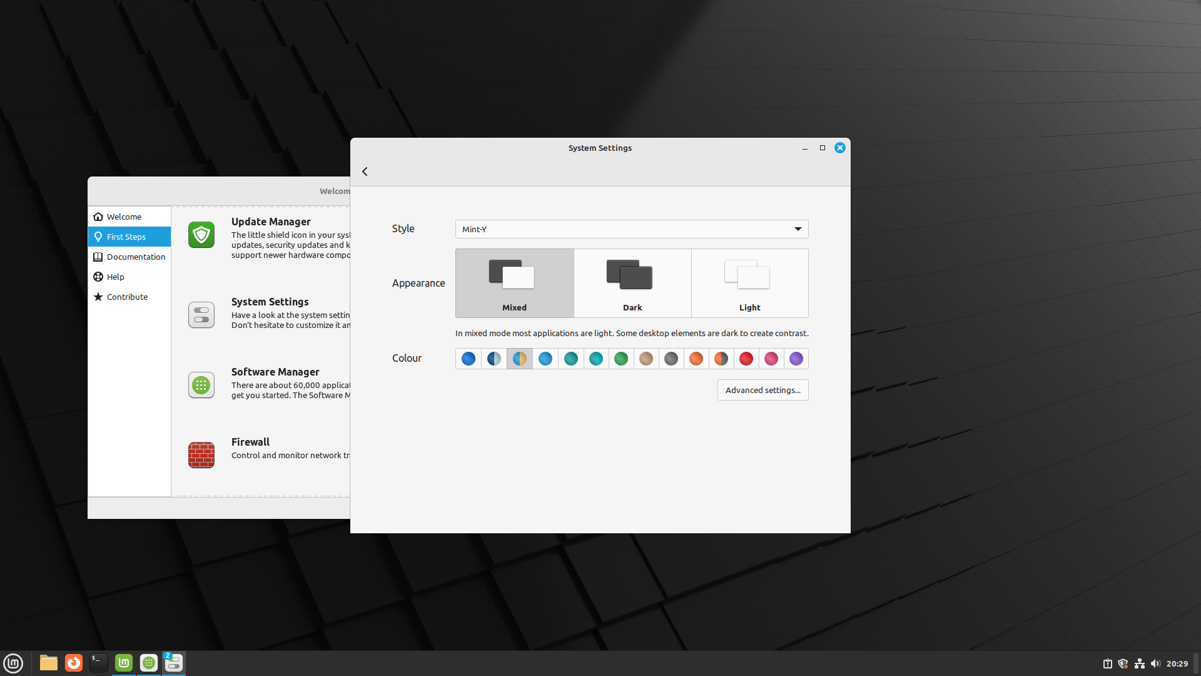Open the calendar by clicking the 20:29 clock
1201x676 pixels.
click(1177, 663)
